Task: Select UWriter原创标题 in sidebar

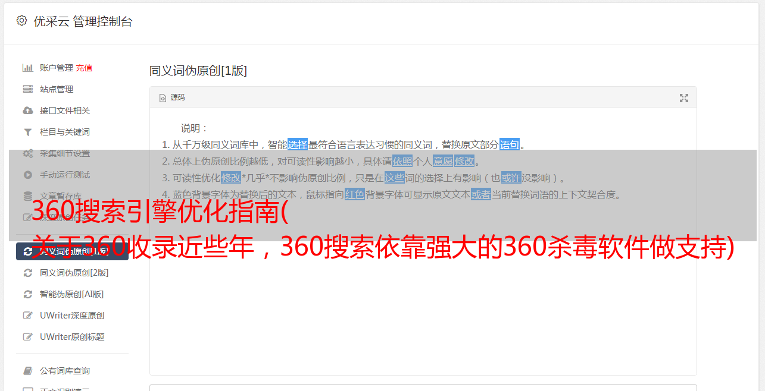Action: click(x=72, y=337)
